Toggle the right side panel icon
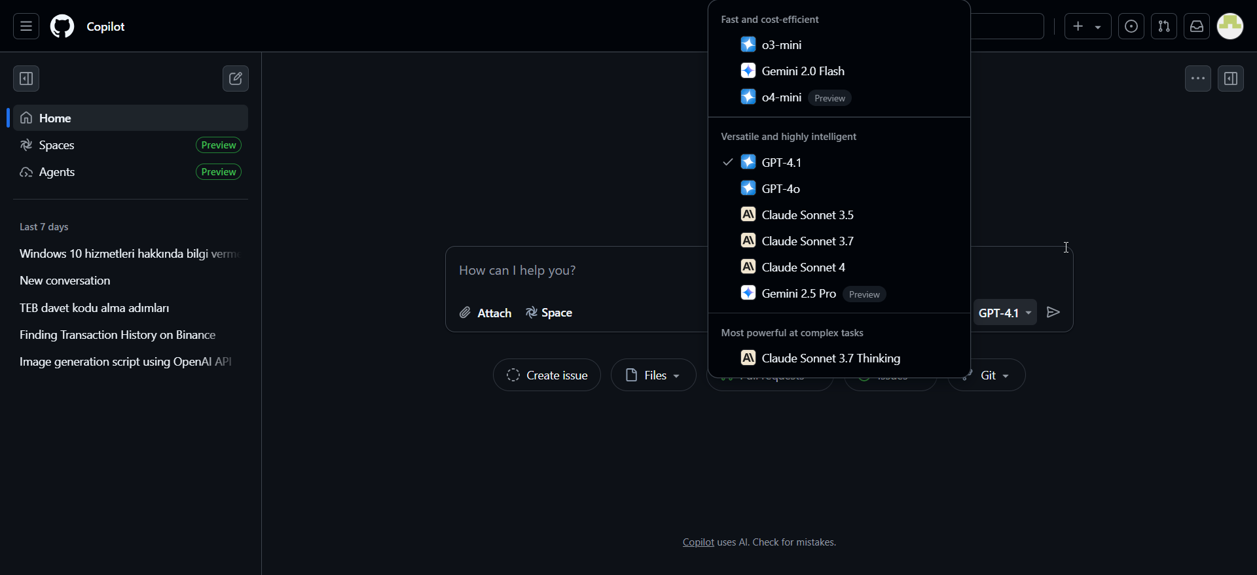The width and height of the screenshot is (1257, 575). (1231, 78)
